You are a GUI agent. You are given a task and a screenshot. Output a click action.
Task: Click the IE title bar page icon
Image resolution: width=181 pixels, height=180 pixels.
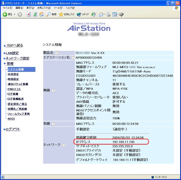coord(2,3)
